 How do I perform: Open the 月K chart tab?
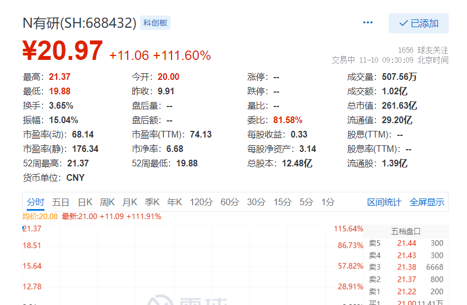pyautogui.click(x=129, y=202)
